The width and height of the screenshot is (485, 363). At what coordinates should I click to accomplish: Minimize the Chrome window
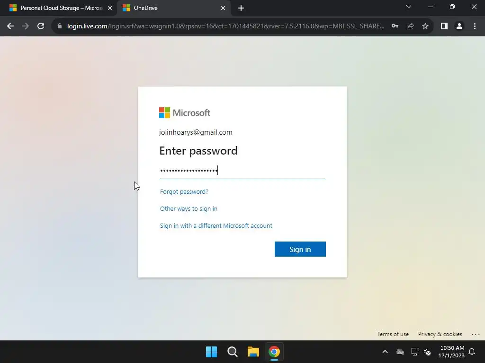[x=430, y=7]
